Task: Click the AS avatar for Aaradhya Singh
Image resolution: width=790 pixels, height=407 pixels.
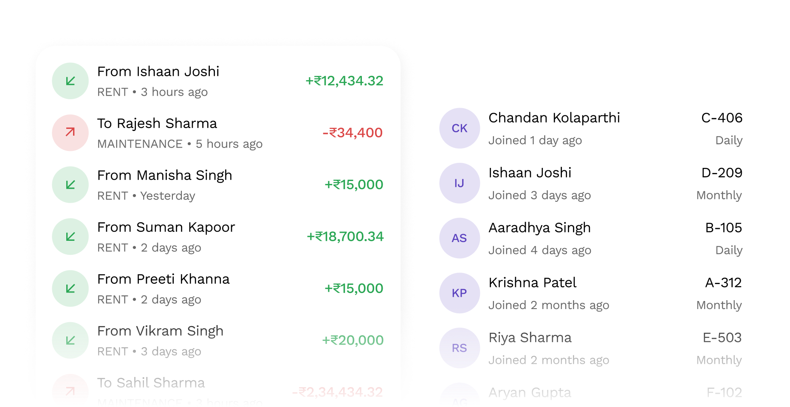Action: point(460,238)
